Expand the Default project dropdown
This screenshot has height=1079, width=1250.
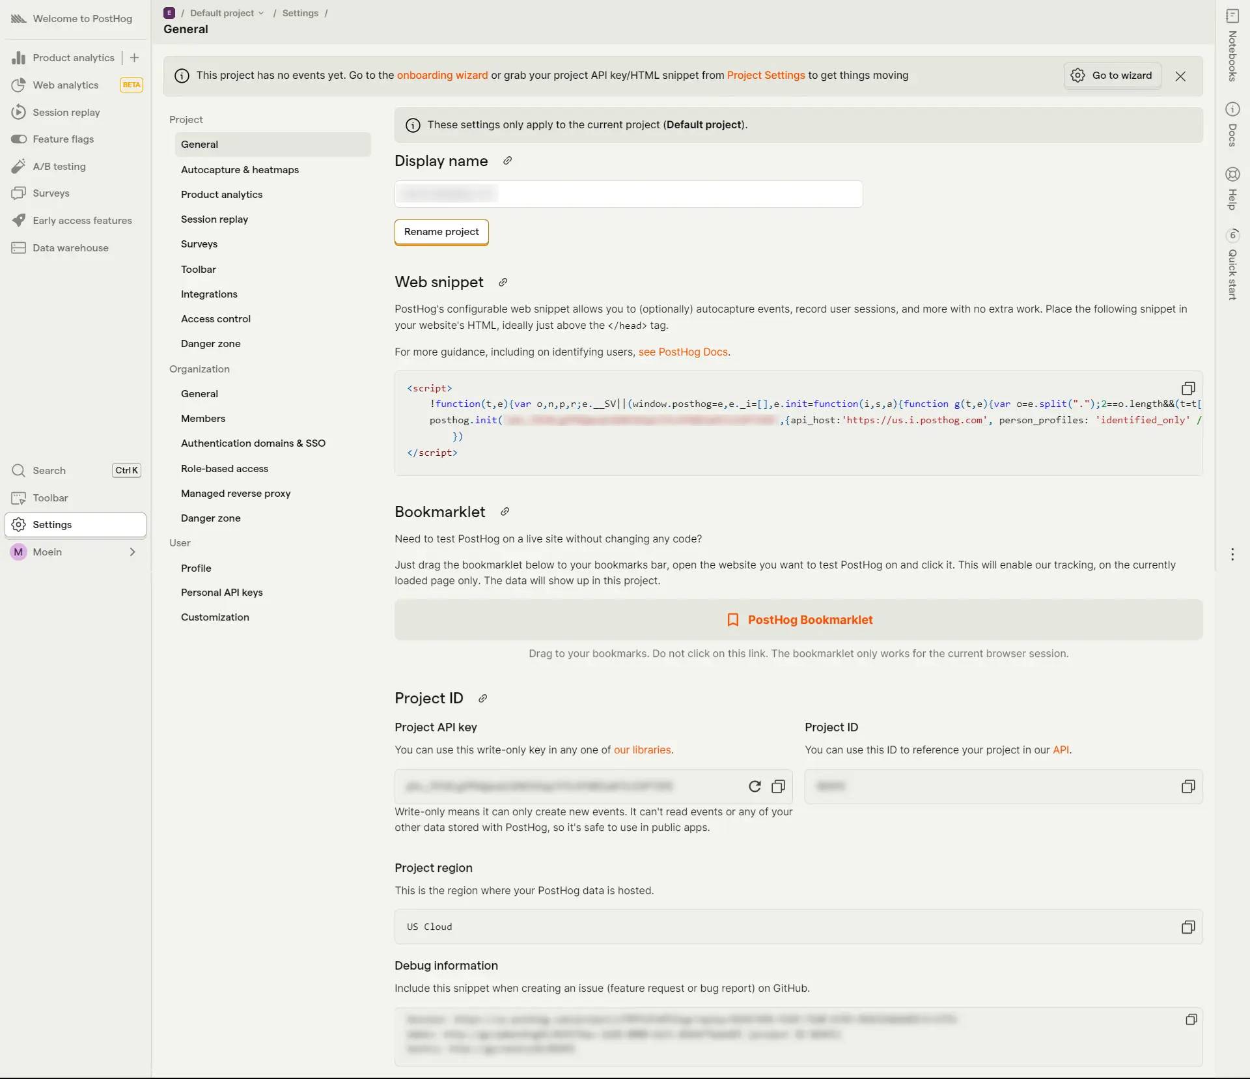click(x=227, y=13)
